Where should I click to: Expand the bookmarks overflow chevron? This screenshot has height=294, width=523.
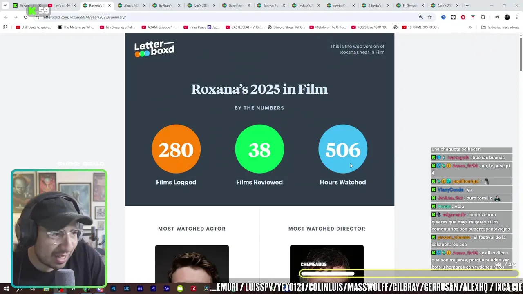(470, 27)
